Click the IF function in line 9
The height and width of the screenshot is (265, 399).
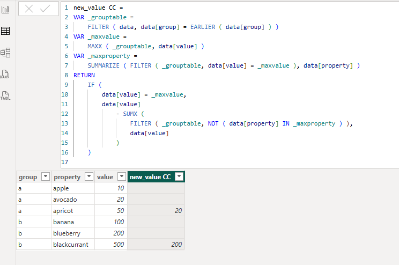91,85
